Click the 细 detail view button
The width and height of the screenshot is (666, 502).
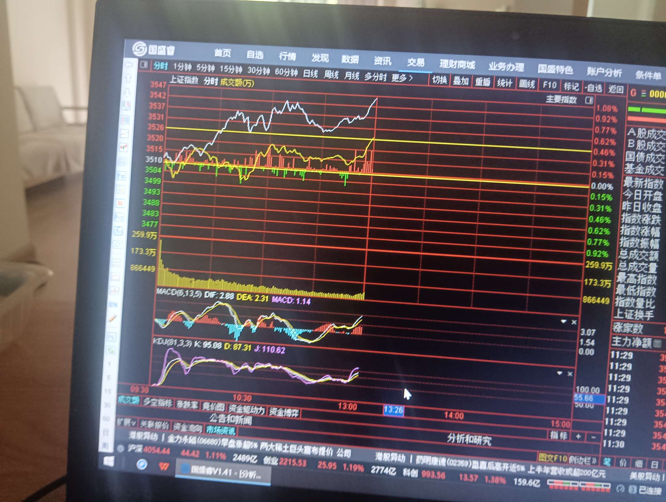point(639,463)
